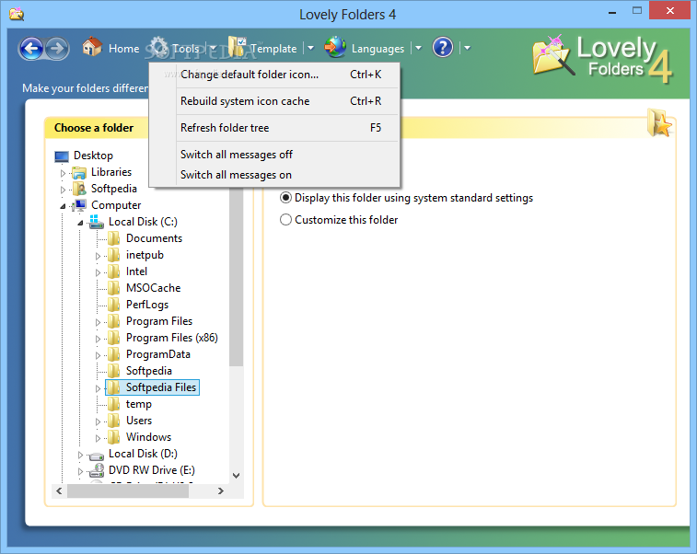The width and height of the screenshot is (697, 554).
Task: Click the Documents folder icon
Action: point(114,238)
